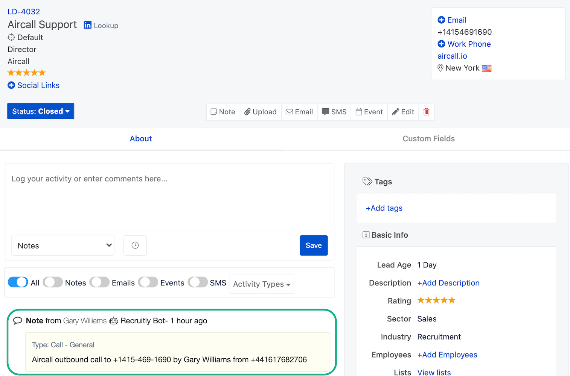Click the Rating stars in Basic Info

436,300
